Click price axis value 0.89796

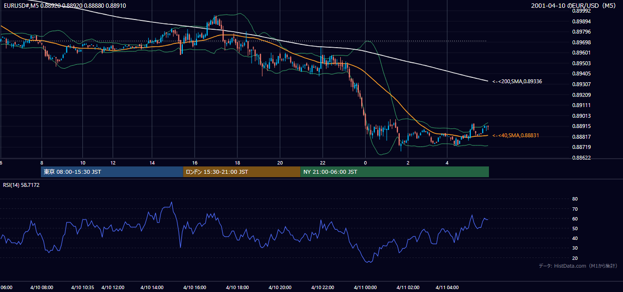coord(582,32)
